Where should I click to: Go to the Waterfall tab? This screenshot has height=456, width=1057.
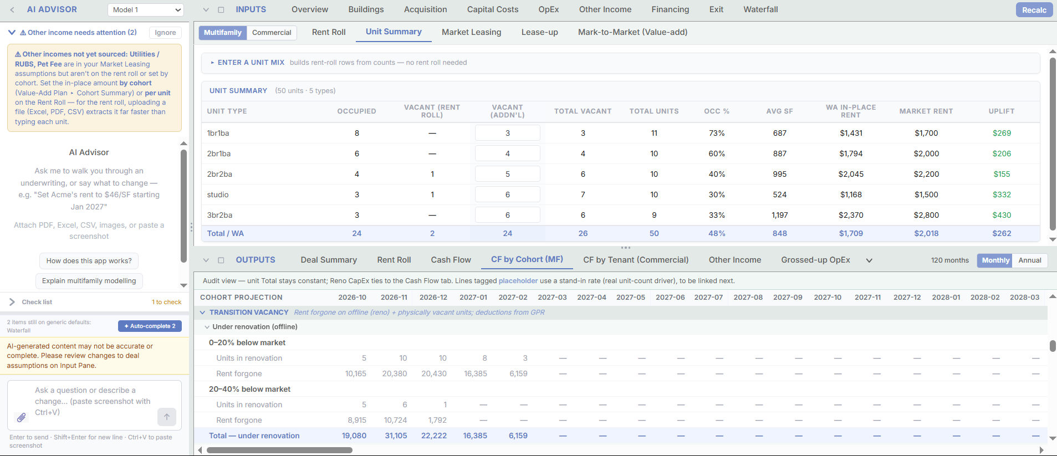click(760, 9)
